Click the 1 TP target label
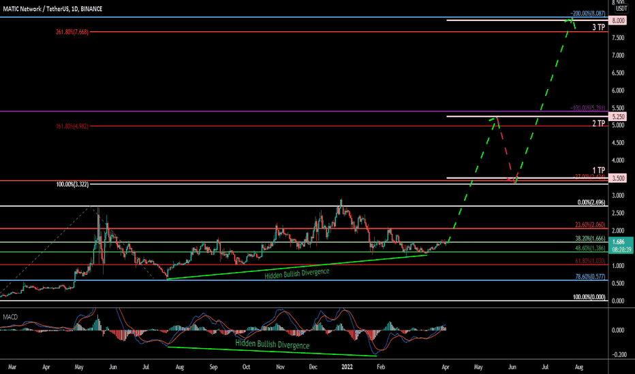The width and height of the screenshot is (635, 374). coord(599,170)
